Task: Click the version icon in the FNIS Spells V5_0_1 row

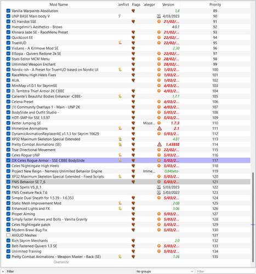Action: [x=159, y=187]
